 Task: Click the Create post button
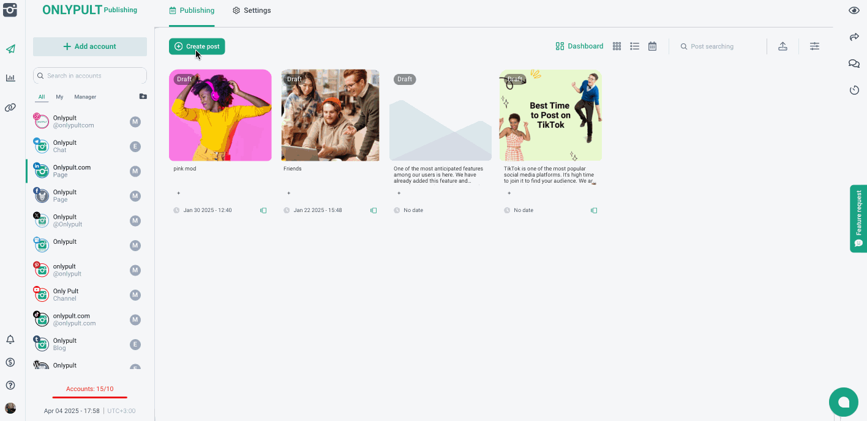coord(197,46)
